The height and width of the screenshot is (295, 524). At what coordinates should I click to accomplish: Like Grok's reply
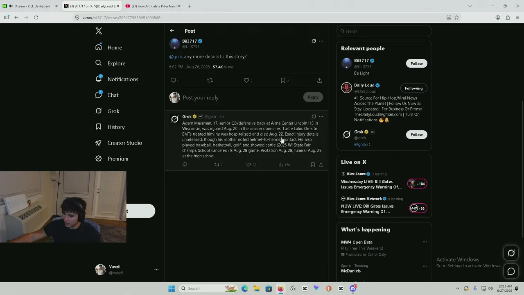click(248, 164)
